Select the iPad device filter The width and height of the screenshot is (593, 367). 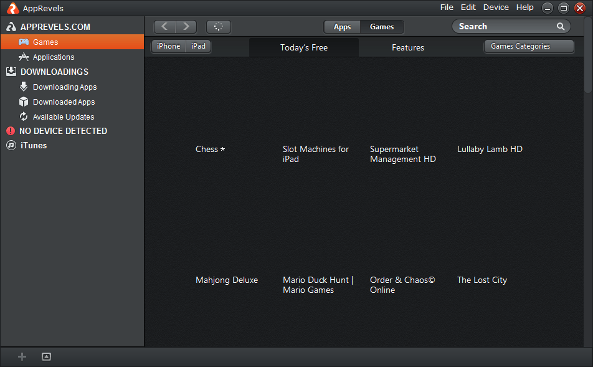pyautogui.click(x=197, y=45)
